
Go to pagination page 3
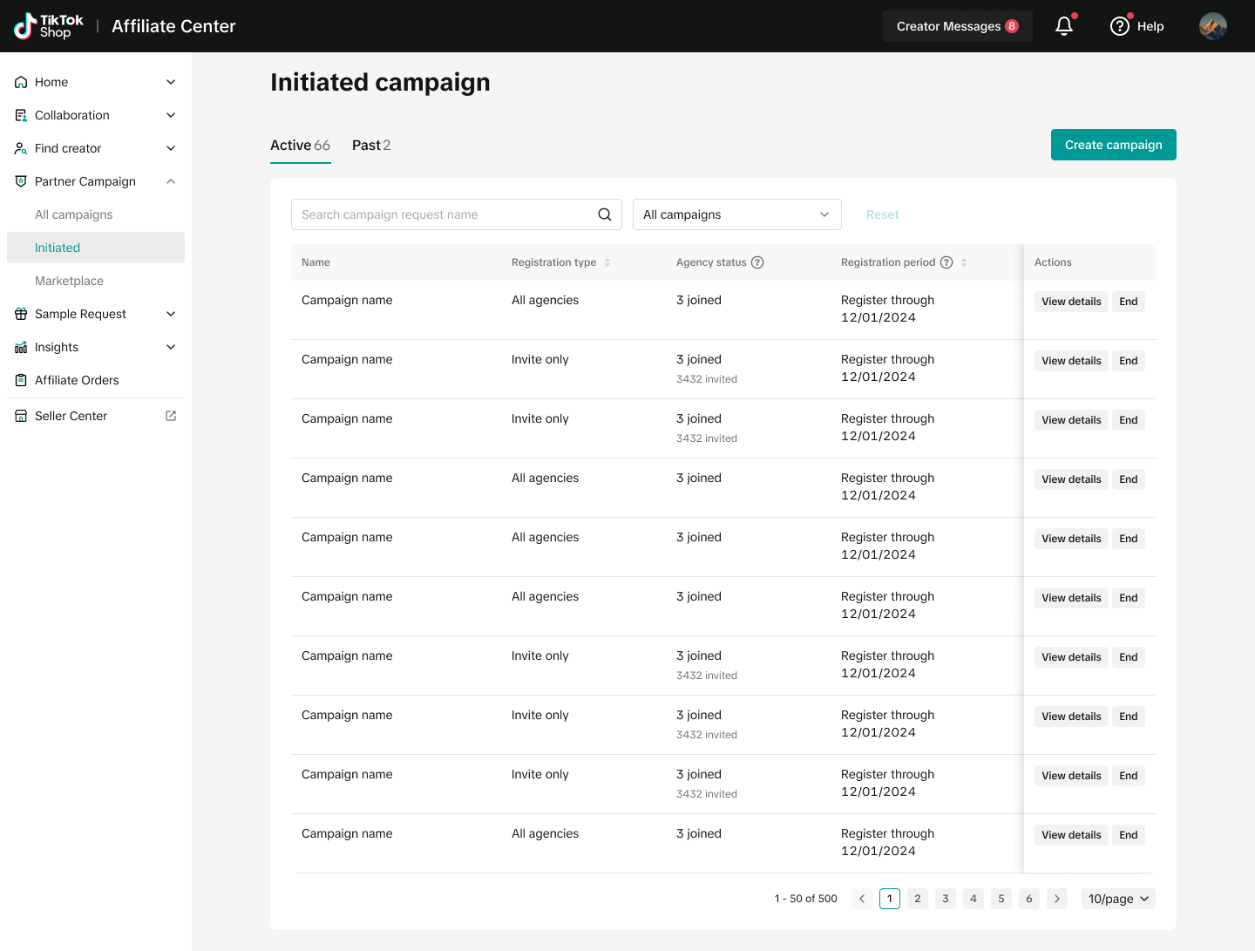[x=946, y=899]
